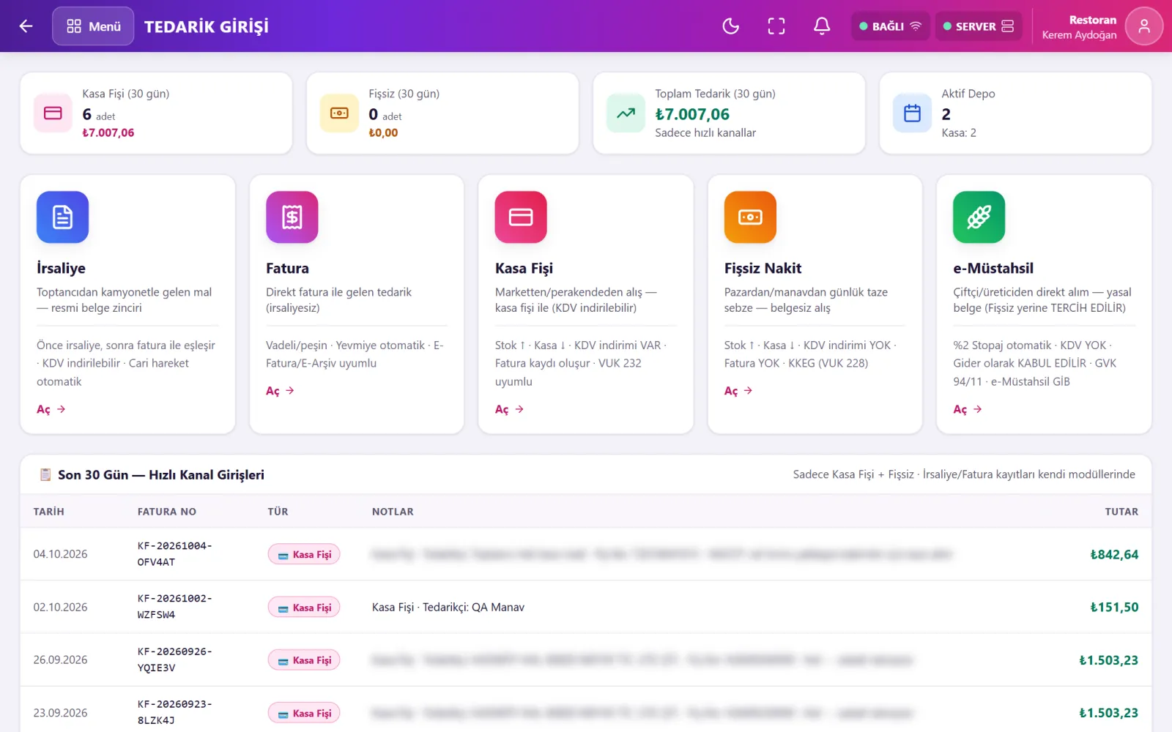Select the Kasa Fişi card icon
This screenshot has width=1172, height=732.
[521, 217]
